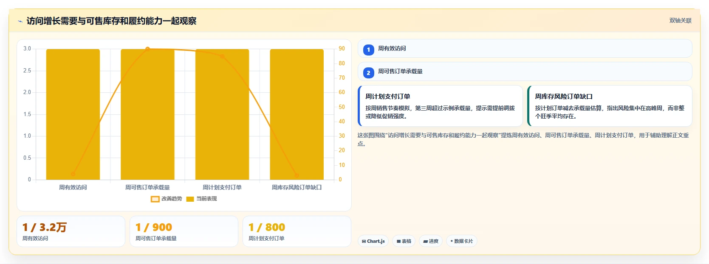
Task: Click the description text 按周销售节奏模拟
Action: coord(440,112)
